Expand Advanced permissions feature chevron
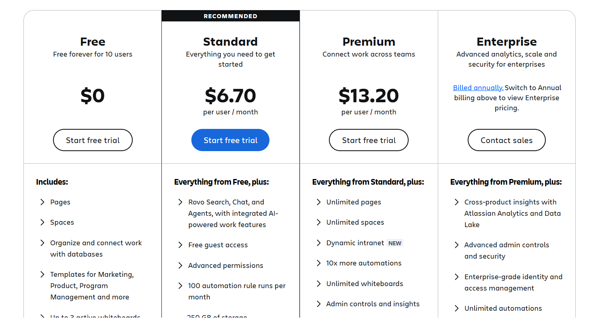The height and width of the screenshot is (318, 600). (180, 265)
